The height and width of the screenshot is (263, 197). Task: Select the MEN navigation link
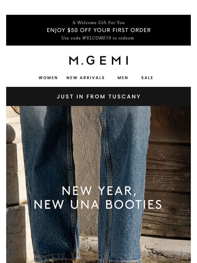click(123, 78)
